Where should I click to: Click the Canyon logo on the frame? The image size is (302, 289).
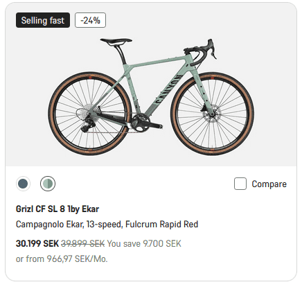[x=168, y=90]
